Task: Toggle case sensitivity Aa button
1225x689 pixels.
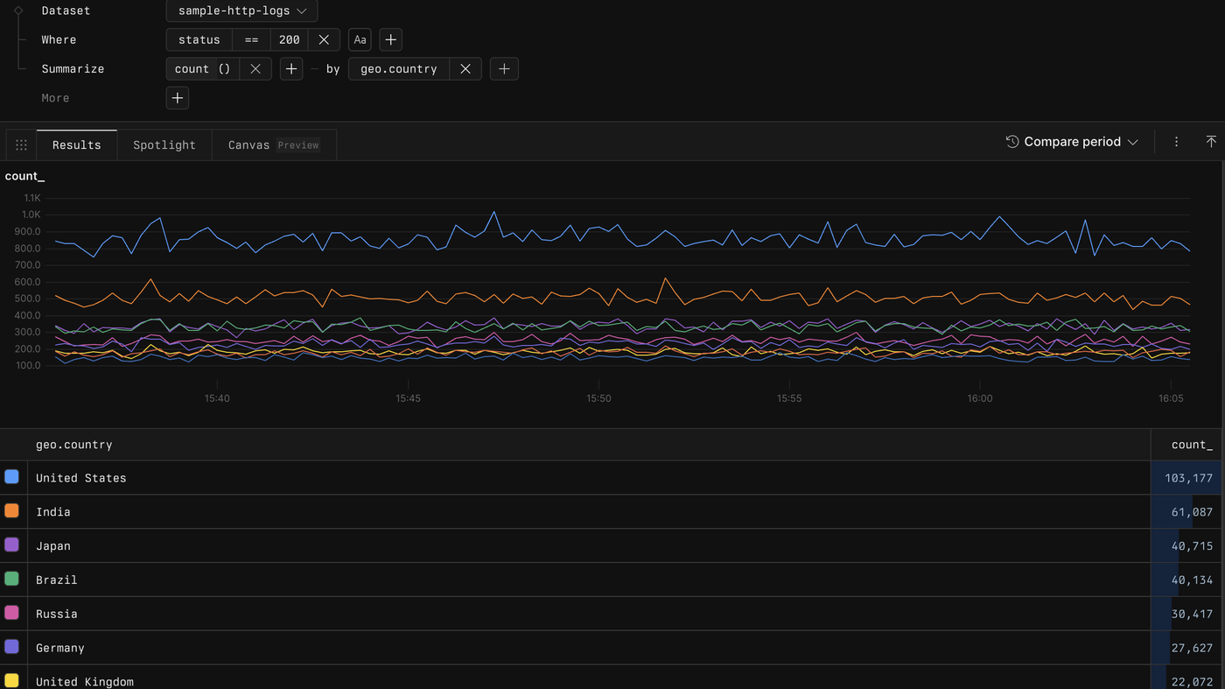Action: pyautogui.click(x=360, y=39)
